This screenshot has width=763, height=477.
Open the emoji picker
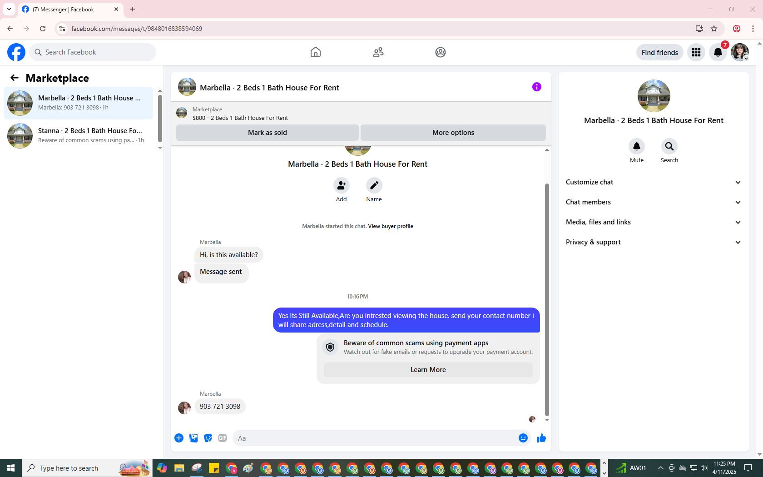pyautogui.click(x=523, y=438)
